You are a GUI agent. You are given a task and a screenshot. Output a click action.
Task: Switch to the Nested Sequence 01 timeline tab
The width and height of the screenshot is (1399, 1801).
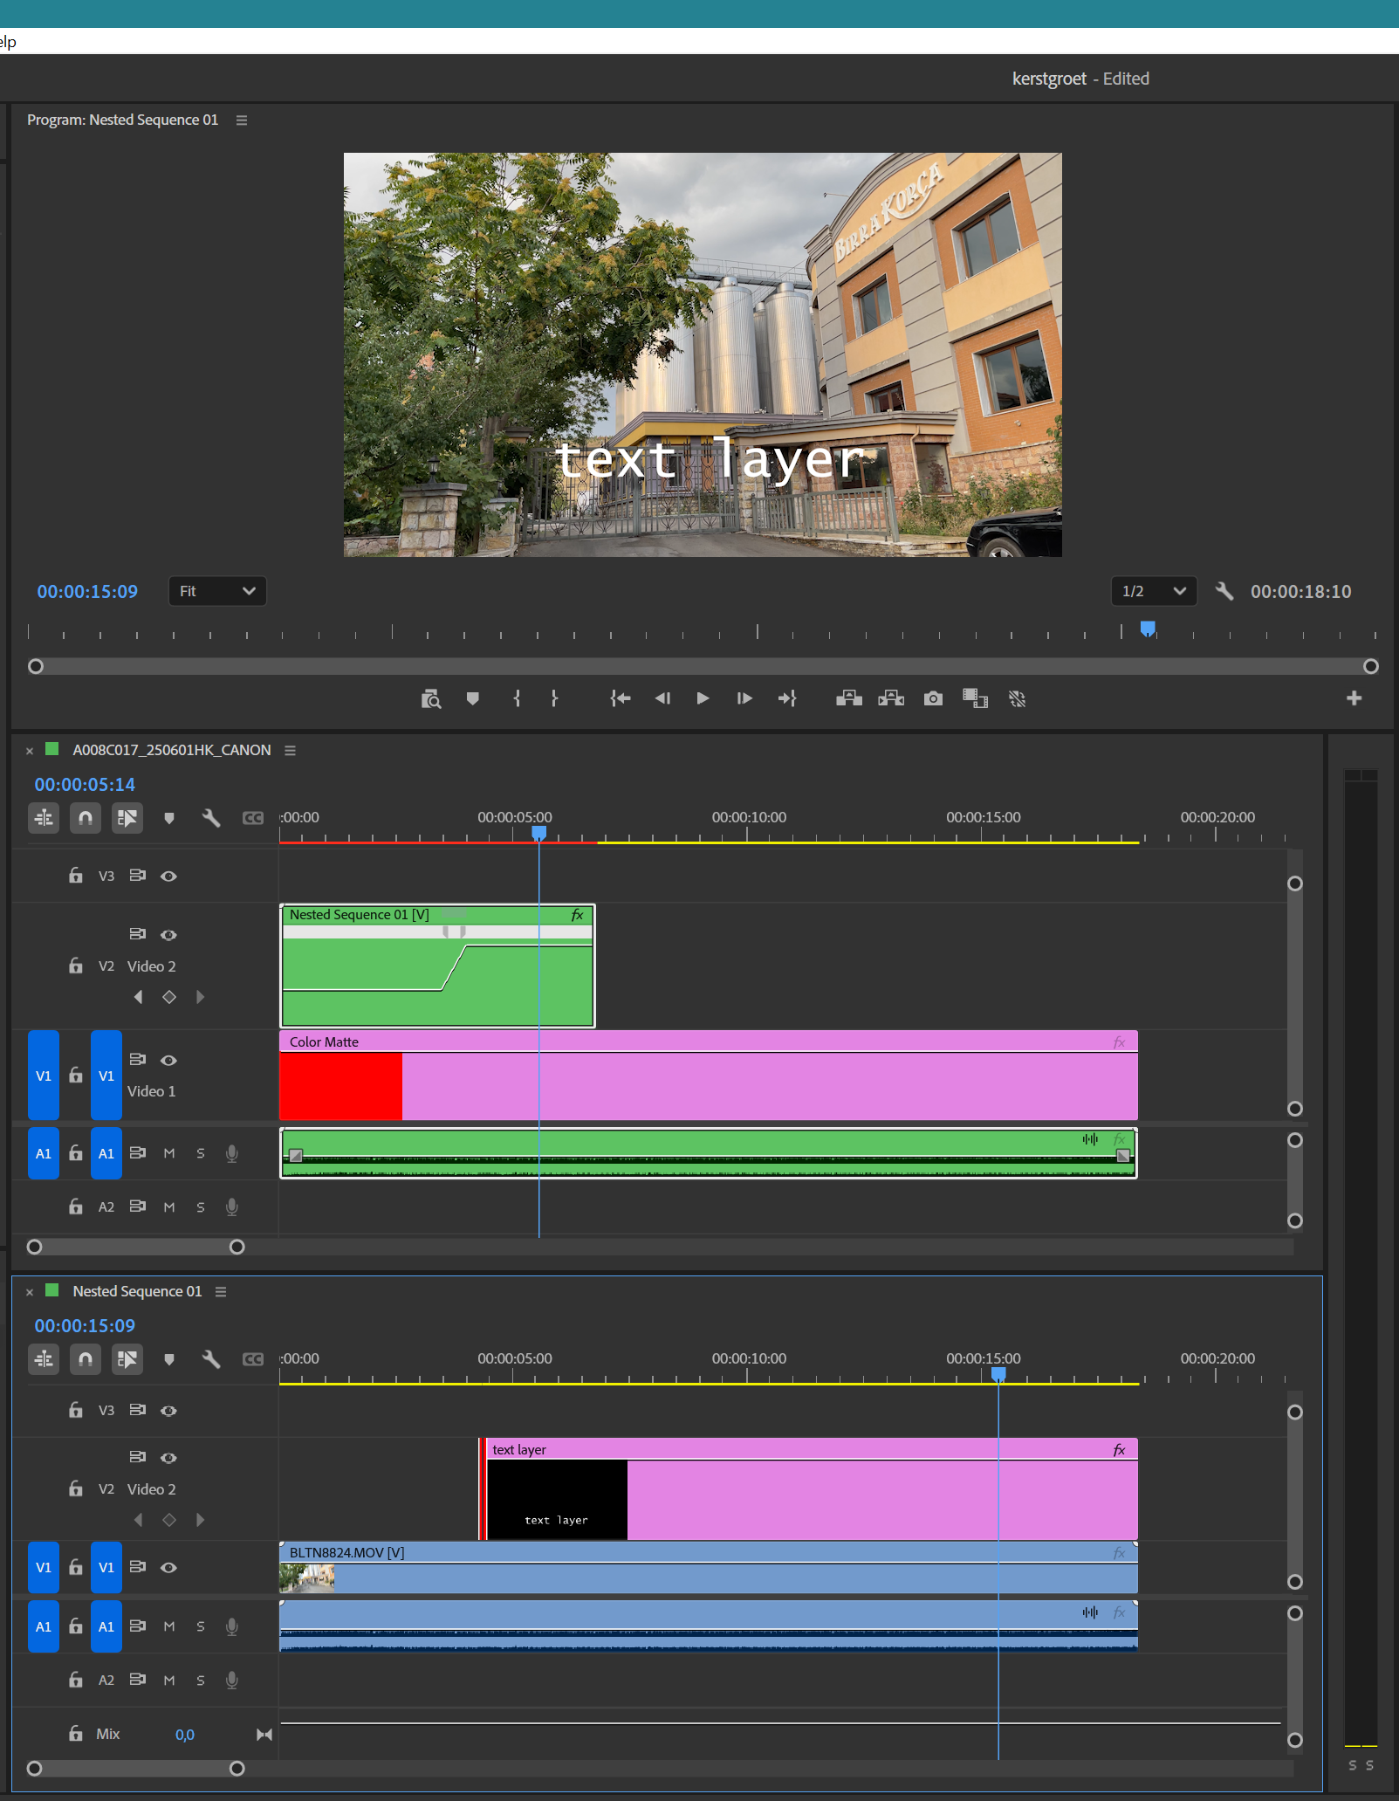(x=136, y=1291)
